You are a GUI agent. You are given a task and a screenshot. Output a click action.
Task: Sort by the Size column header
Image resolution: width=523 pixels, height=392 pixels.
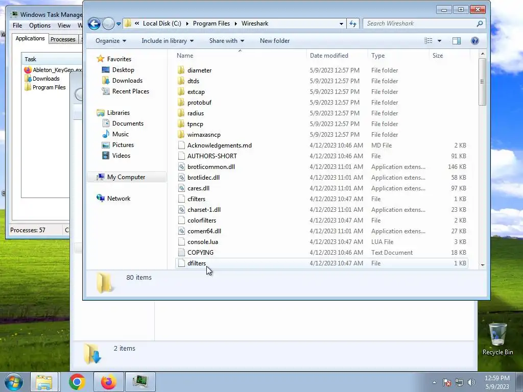(438, 56)
